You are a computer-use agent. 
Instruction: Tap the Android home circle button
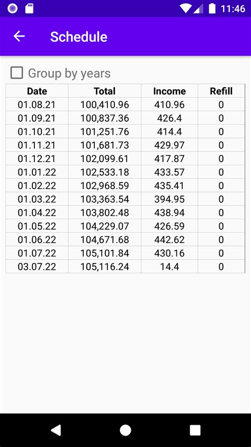[x=125, y=430]
